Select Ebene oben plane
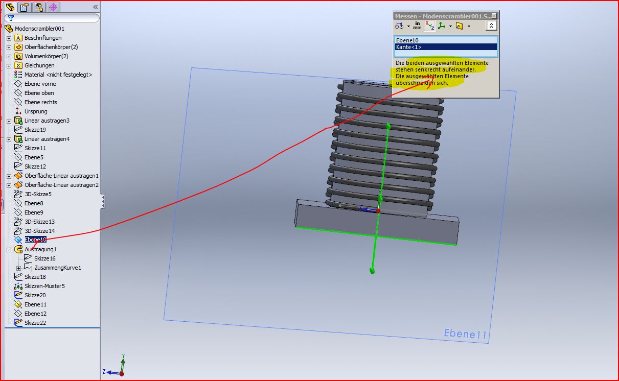Screen dimensions: 619x381 [x=39, y=93]
